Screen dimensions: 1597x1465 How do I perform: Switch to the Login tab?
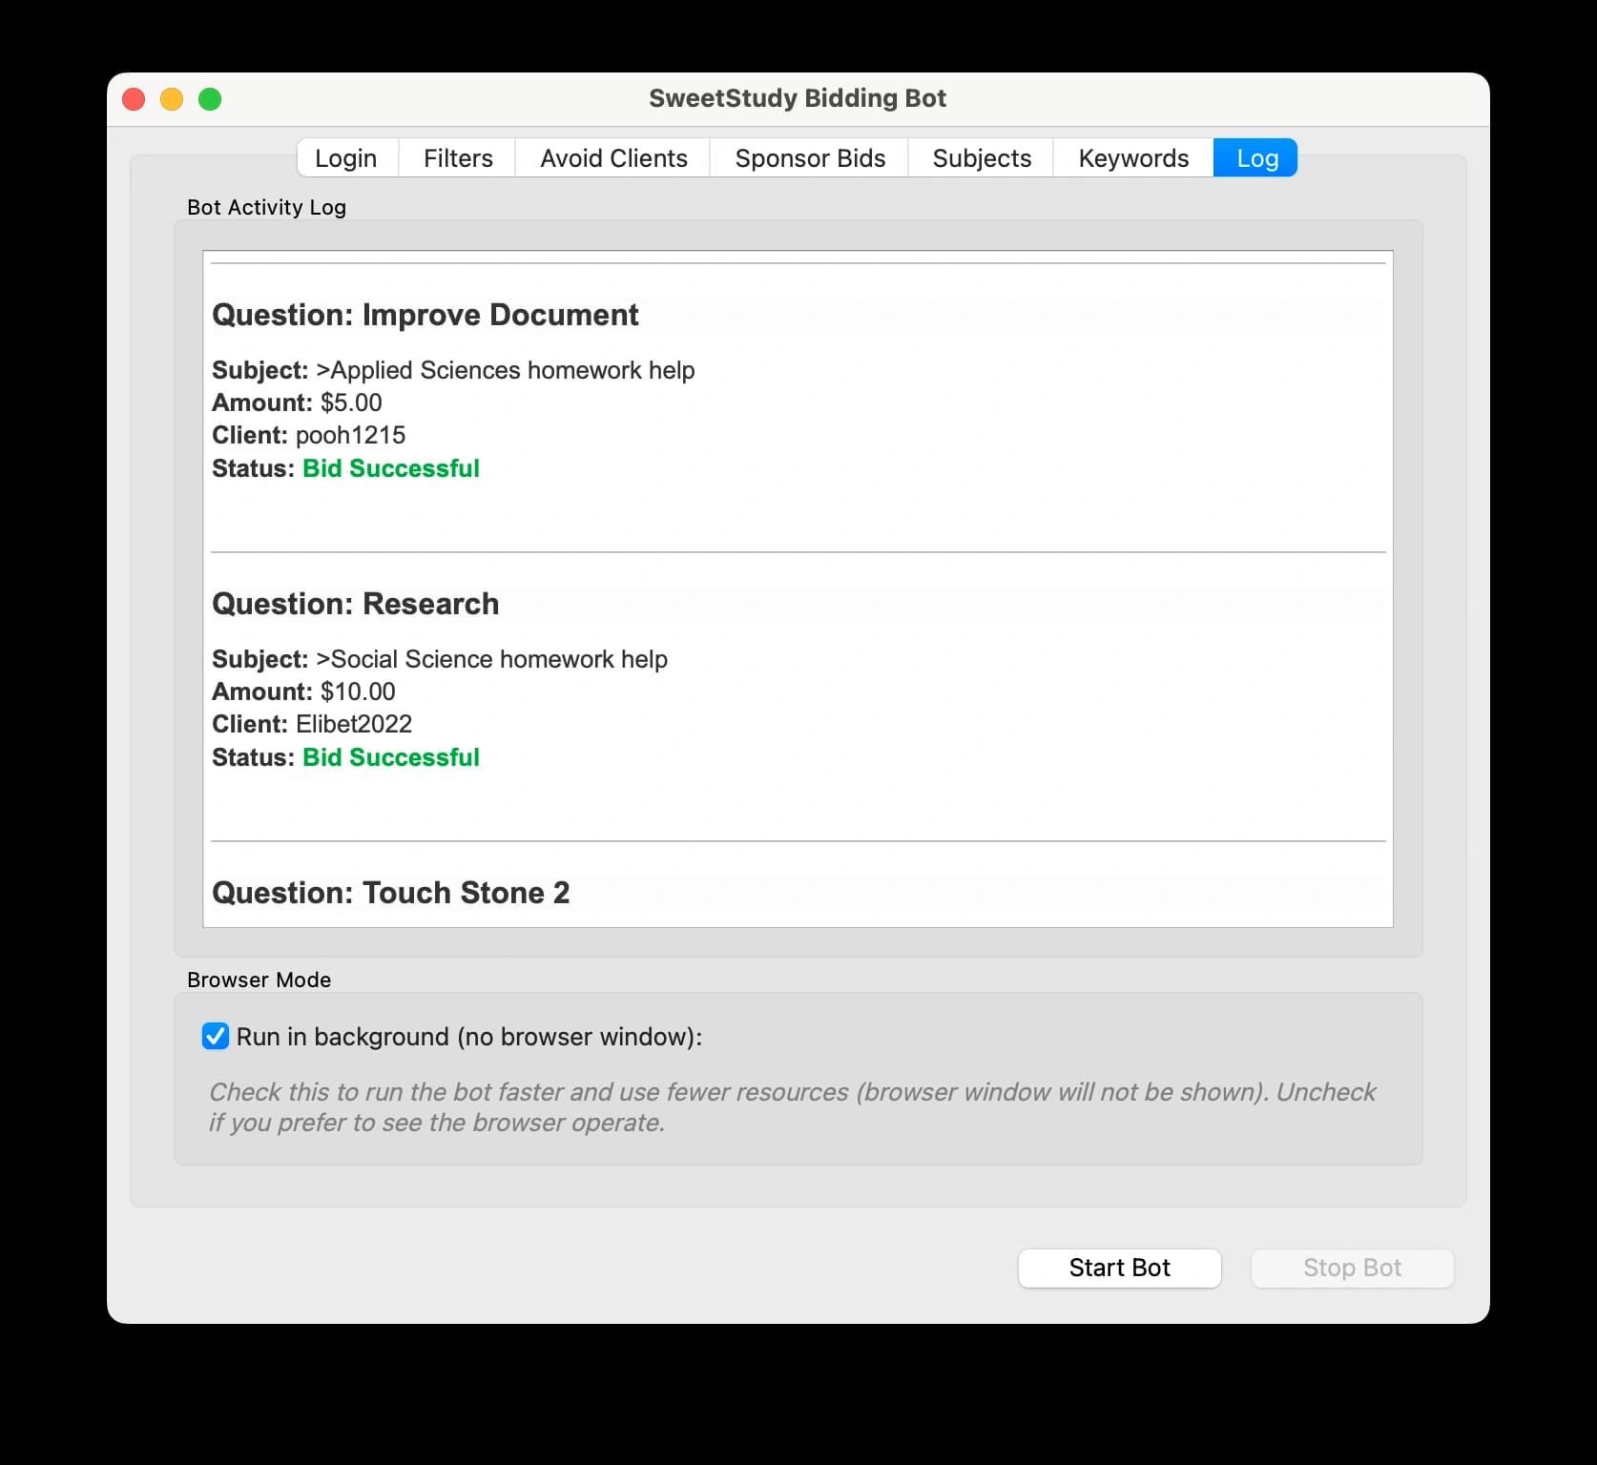point(346,158)
